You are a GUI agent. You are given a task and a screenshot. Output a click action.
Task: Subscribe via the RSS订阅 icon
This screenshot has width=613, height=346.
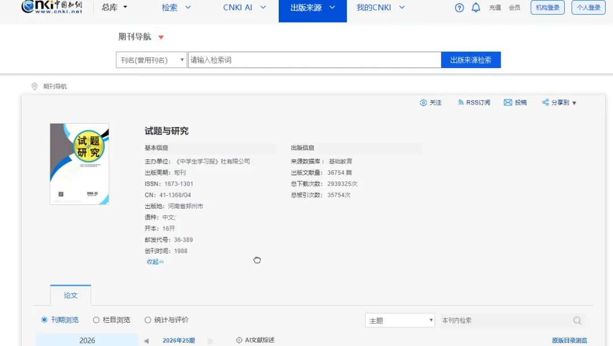461,102
